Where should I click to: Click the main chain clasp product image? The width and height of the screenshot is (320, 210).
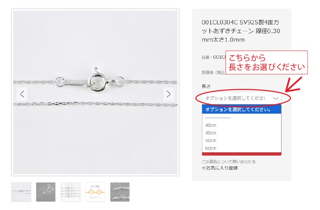click(x=95, y=92)
